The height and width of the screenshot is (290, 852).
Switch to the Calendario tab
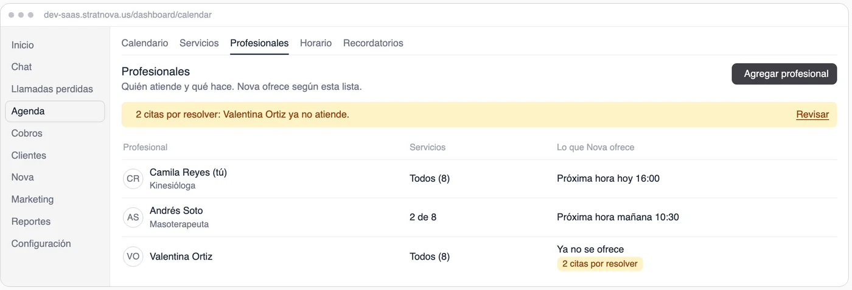[x=145, y=43]
